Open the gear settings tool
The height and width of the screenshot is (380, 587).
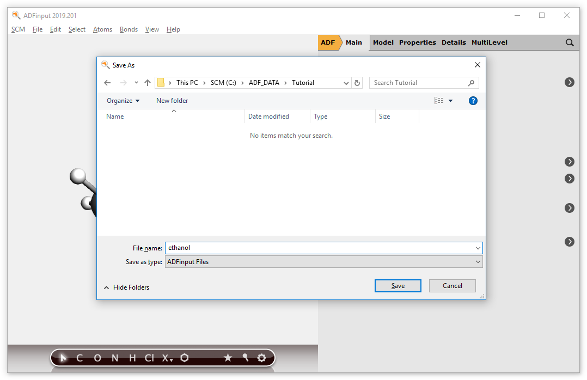tap(262, 358)
